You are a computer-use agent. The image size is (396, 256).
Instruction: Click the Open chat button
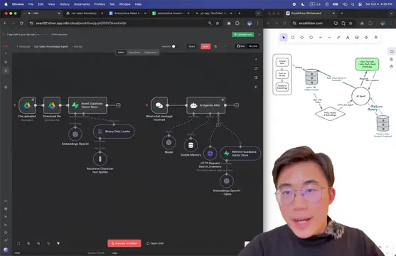155,243
